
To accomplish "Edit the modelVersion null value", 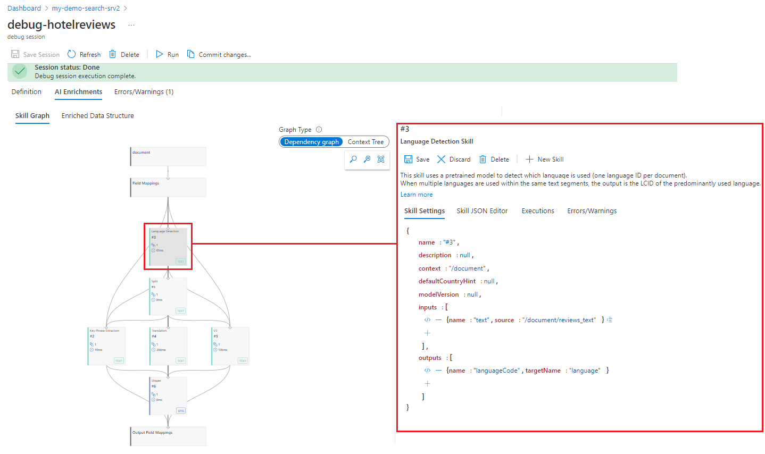I will coord(472,295).
